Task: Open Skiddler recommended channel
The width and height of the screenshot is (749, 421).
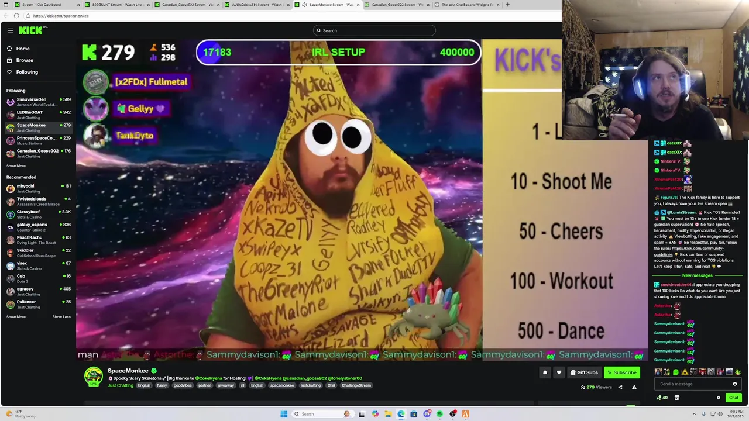Action: (x=38, y=253)
